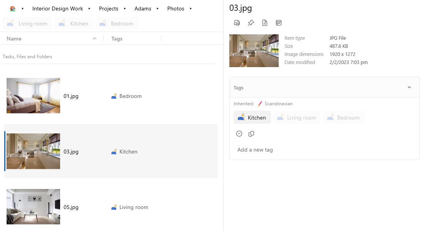Click the document icon in the details toolbar

click(x=265, y=23)
